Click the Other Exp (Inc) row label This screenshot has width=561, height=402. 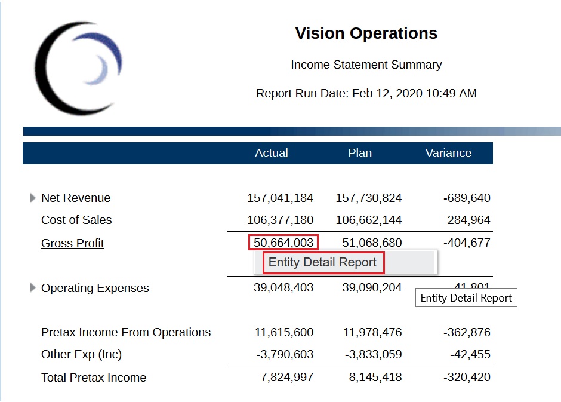[82, 354]
